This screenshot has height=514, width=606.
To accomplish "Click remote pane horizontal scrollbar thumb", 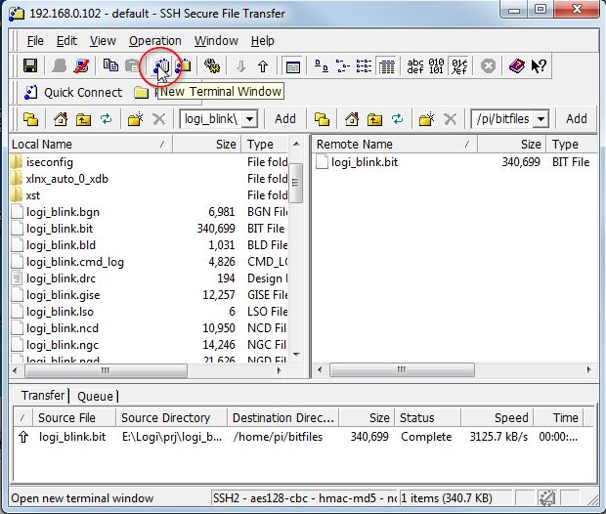I will pos(402,370).
